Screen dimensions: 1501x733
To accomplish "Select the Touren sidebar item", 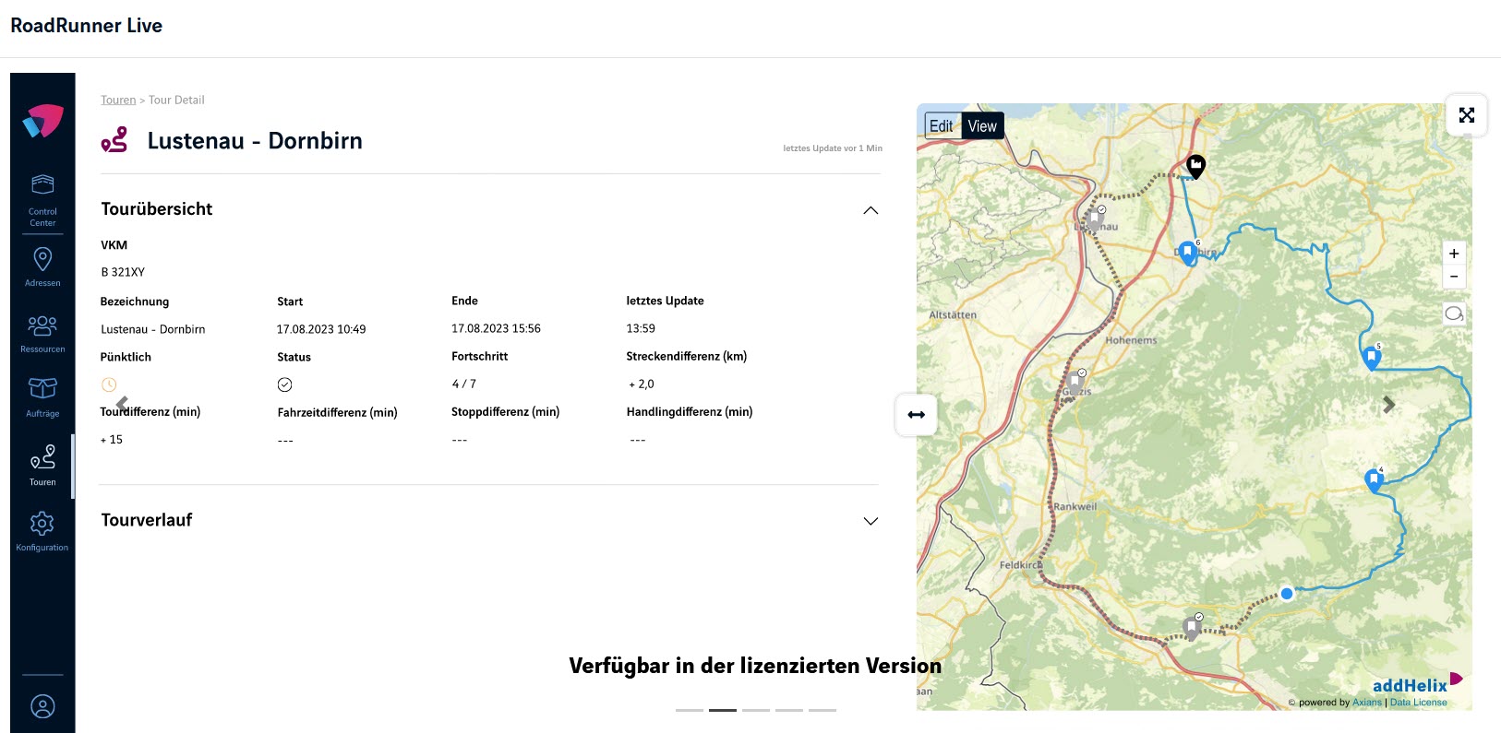I will tap(42, 465).
